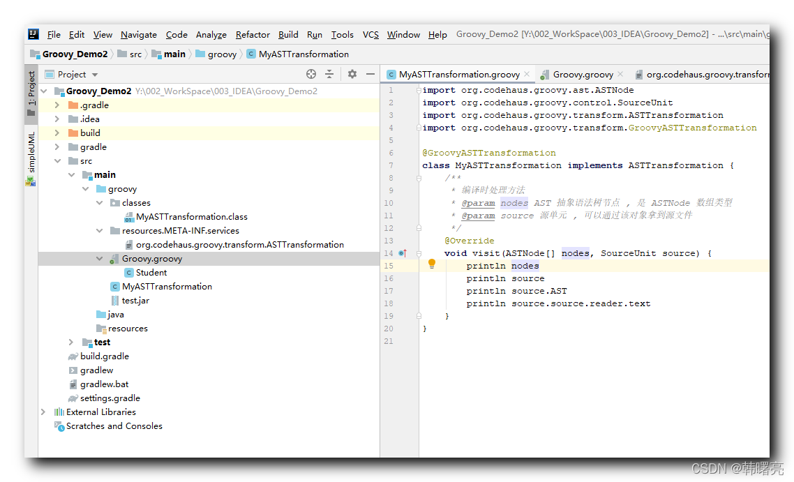This screenshot has height=482, width=794.
Task: Close the MyASTTransformation.groovy tab
Action: (x=527, y=74)
